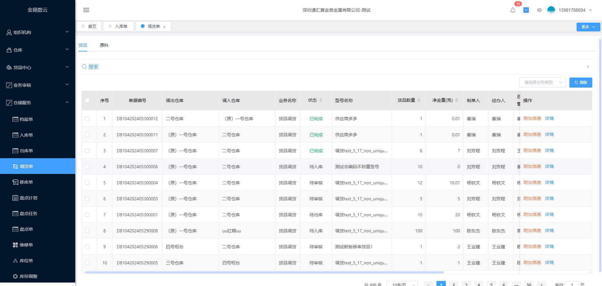Click the blue dropdown square icon in header
Screen dimensions: 602x286
526,10
